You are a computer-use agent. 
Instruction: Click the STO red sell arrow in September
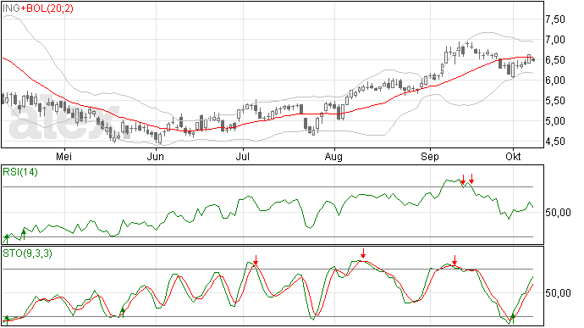coord(455,260)
